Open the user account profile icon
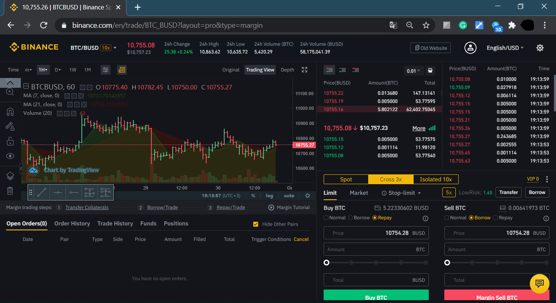The image size is (556, 303). (x=470, y=48)
